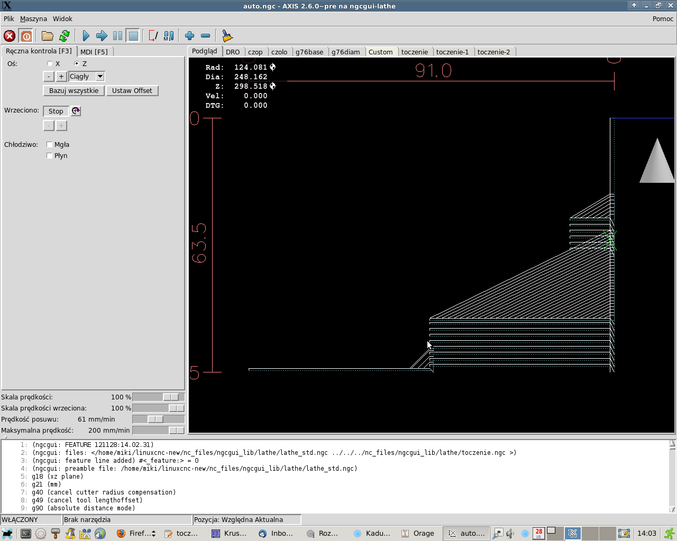Screen dimensions: 677x541
Task: Select the X axis radio button
Action: click(x=50, y=63)
